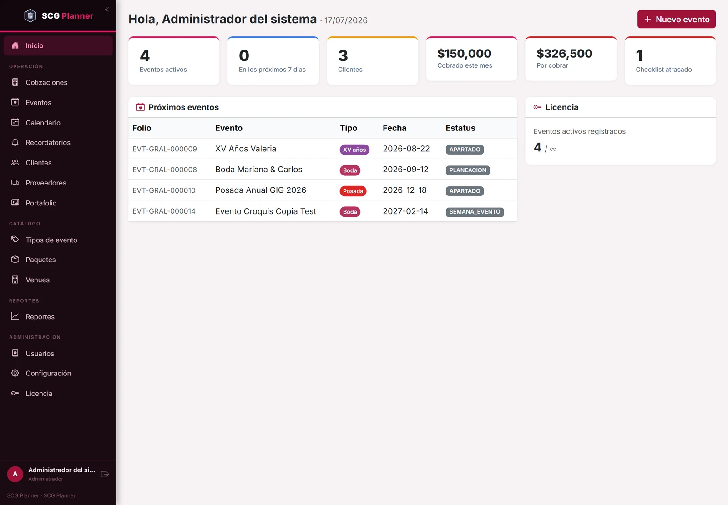Open Evento Croquis Copia Test row
728x505 pixels.
323,211
